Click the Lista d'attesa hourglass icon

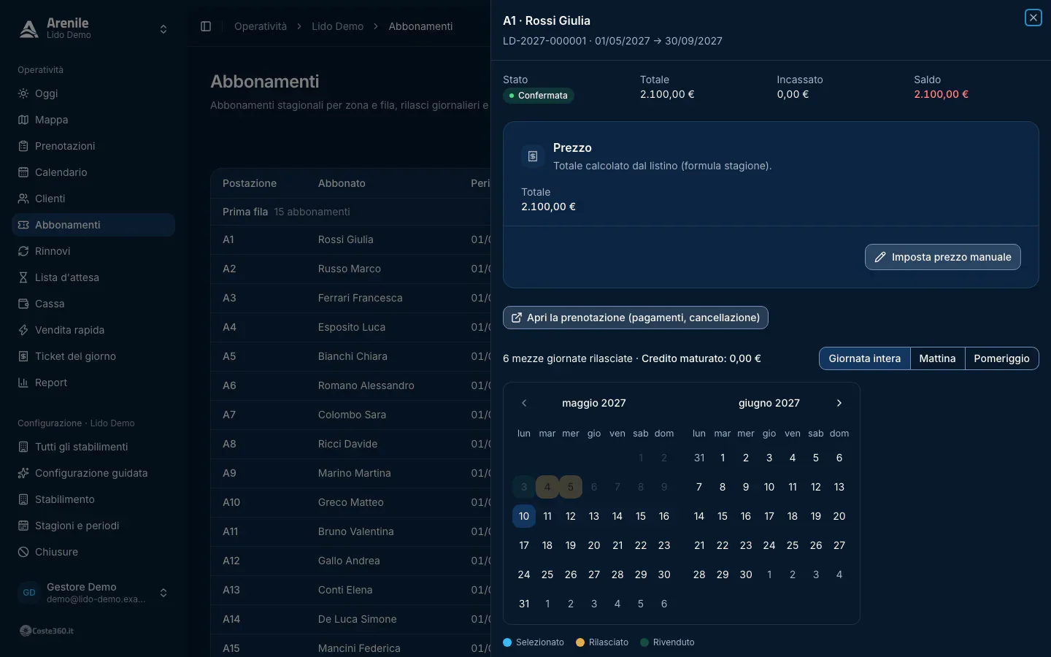point(23,277)
